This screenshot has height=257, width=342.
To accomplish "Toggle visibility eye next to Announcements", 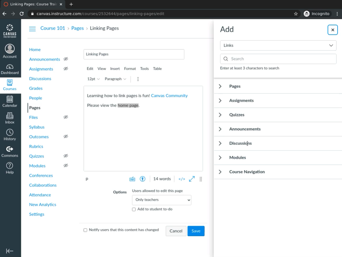I will click(x=66, y=59).
